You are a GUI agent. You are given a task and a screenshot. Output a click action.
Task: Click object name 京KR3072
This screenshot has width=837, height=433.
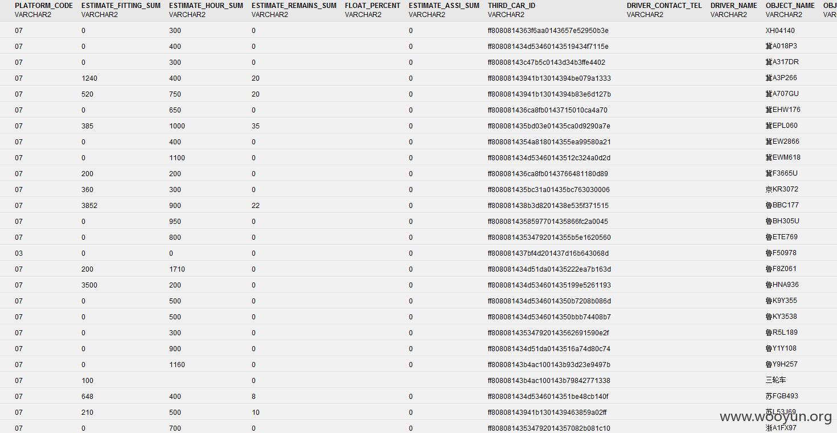782,190
